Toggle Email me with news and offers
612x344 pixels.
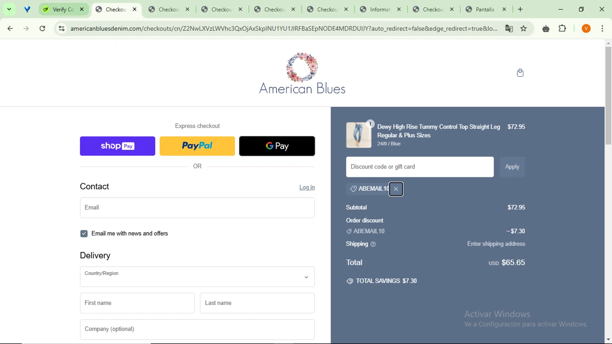pos(84,234)
